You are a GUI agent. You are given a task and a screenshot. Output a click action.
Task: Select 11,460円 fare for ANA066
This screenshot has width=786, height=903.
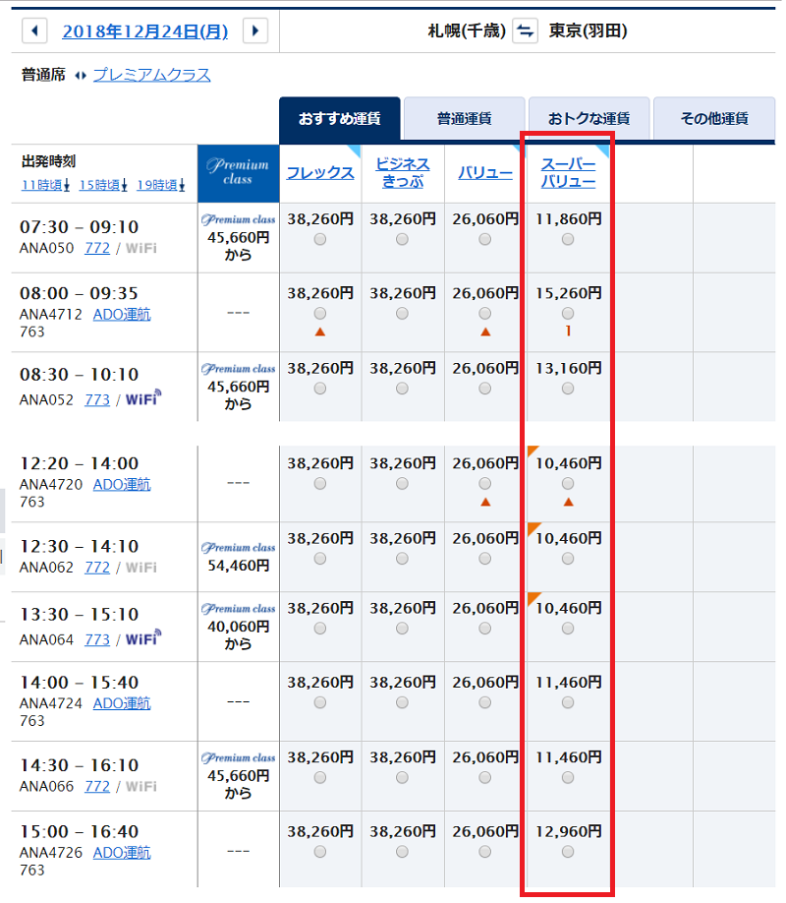(x=568, y=777)
